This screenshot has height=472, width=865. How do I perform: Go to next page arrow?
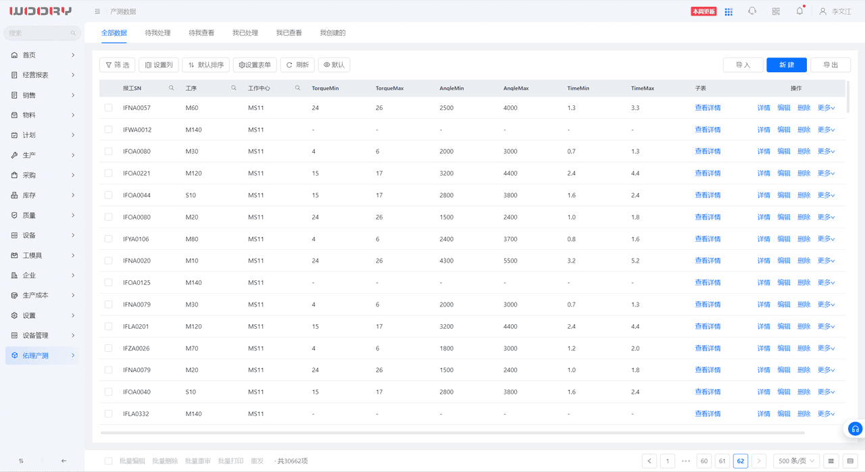[x=759, y=461]
